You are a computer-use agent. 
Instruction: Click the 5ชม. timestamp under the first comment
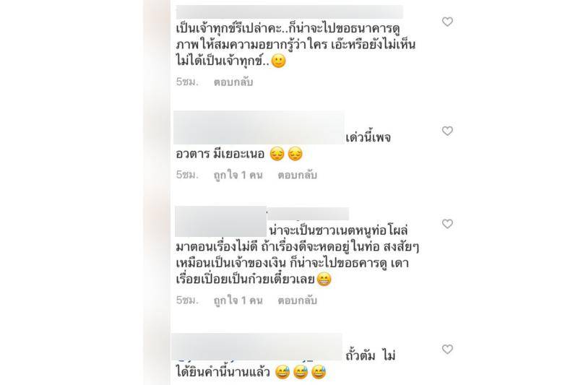coord(187,82)
